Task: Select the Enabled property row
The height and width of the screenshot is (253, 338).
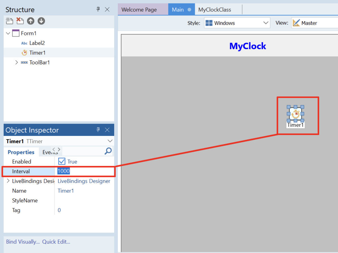Action: coord(59,161)
